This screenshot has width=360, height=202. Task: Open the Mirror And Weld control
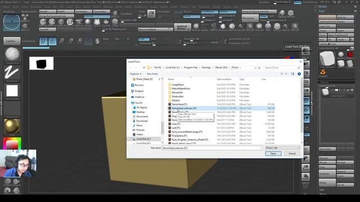[155, 29]
